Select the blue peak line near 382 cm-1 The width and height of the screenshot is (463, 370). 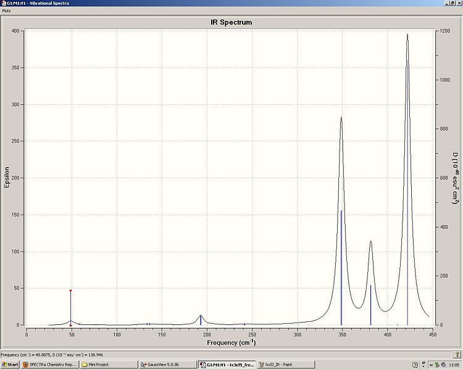pyautogui.click(x=370, y=305)
